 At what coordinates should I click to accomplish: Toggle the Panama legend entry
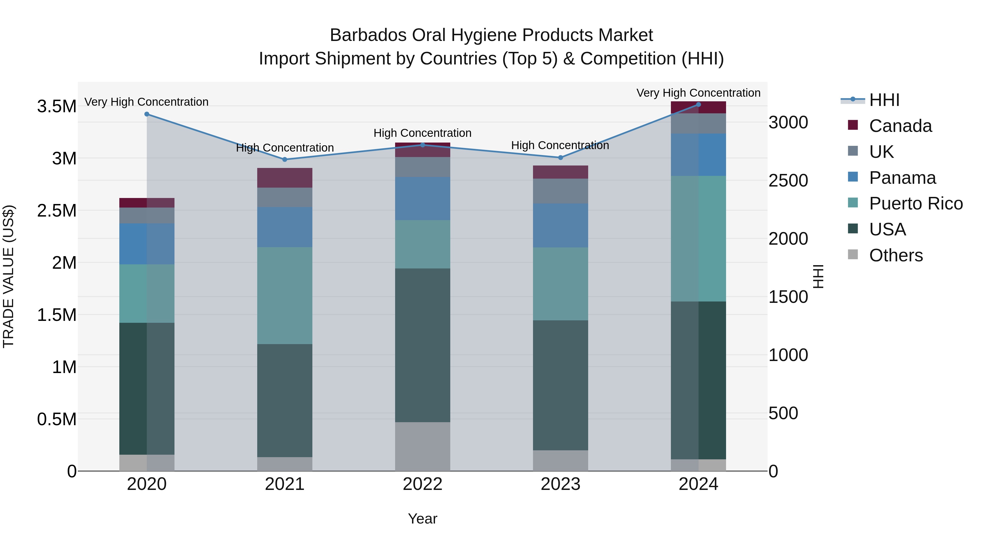point(892,178)
